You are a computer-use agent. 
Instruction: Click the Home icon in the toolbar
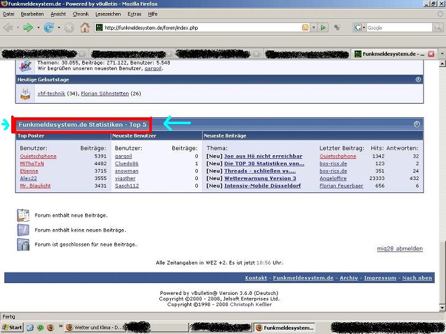pos(85,27)
